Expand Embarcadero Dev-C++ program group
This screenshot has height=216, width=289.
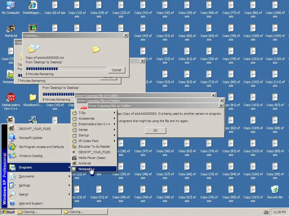tap(94, 124)
